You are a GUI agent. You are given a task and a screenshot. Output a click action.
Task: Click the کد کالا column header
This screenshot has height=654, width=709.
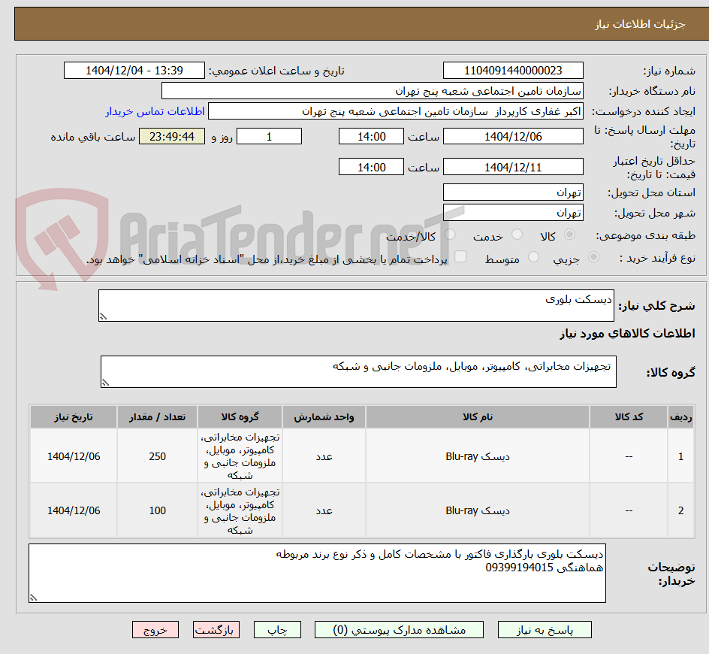tap(629, 417)
